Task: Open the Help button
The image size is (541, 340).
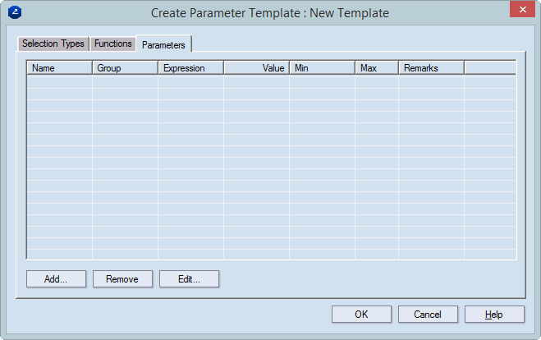Action: tap(494, 315)
